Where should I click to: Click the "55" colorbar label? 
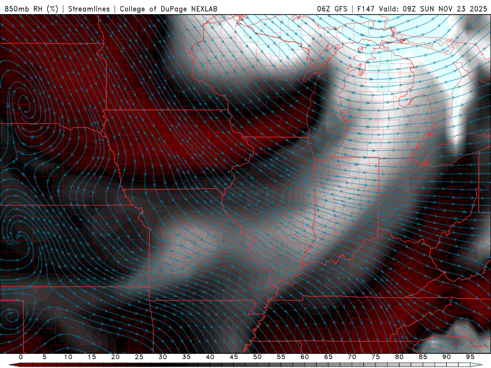tap(281, 357)
